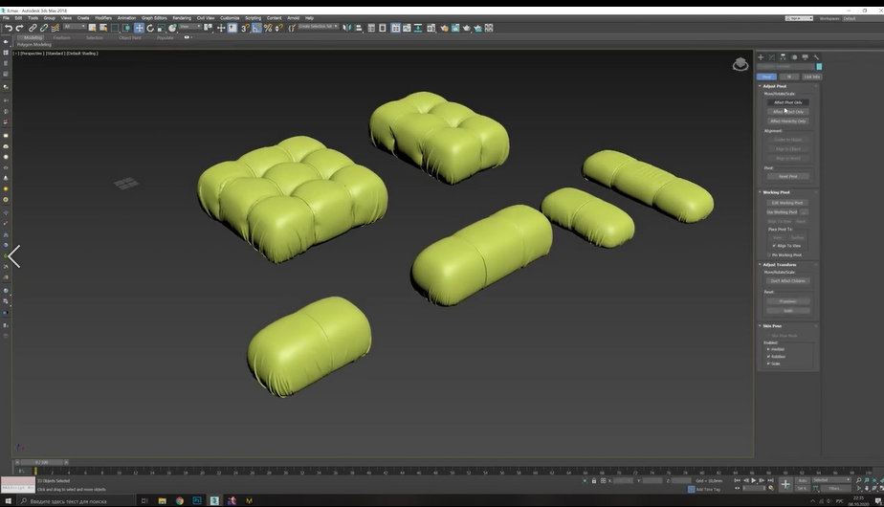884x507 pixels.
Task: Open the Create tab in command panel
Action: click(x=761, y=57)
